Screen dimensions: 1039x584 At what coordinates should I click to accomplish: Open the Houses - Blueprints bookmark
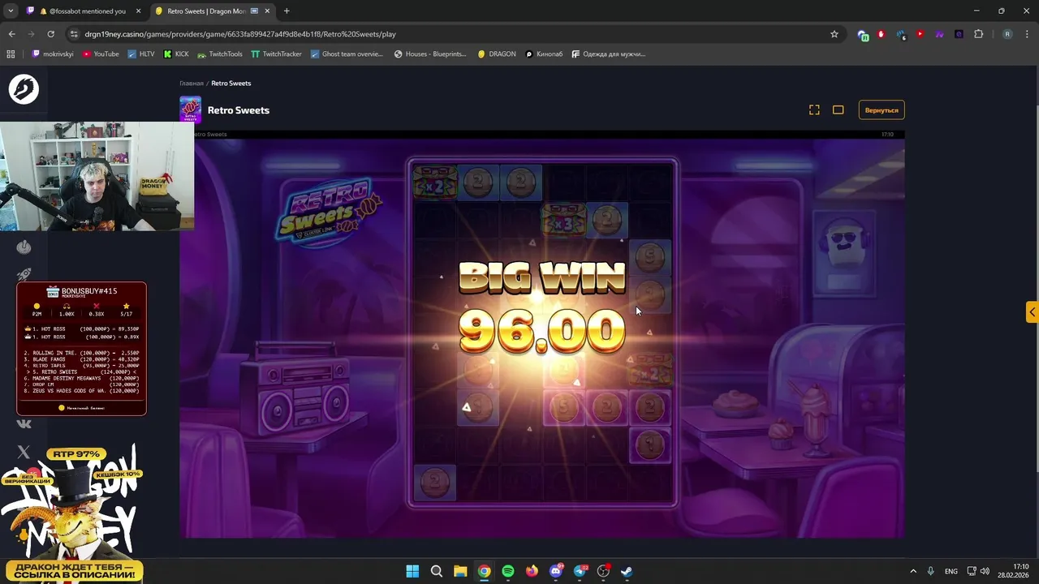tap(430, 54)
